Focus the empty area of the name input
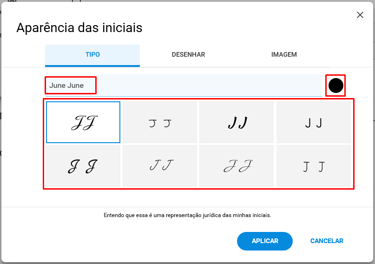This screenshot has width=375, height=264. coord(208,86)
